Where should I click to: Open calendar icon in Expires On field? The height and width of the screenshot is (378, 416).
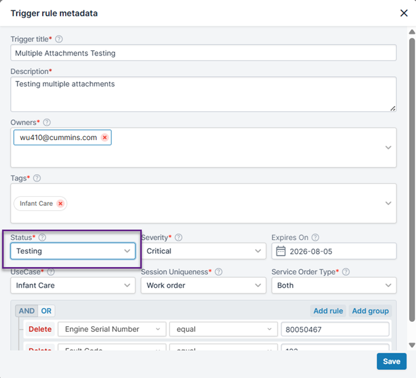pos(281,251)
